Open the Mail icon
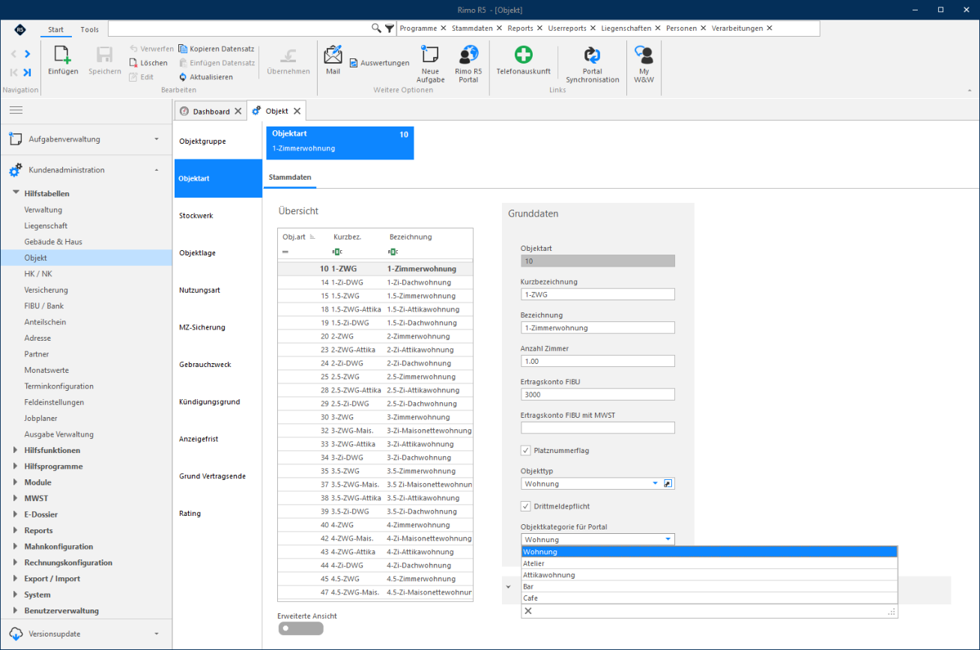The image size is (980, 650). (x=333, y=55)
